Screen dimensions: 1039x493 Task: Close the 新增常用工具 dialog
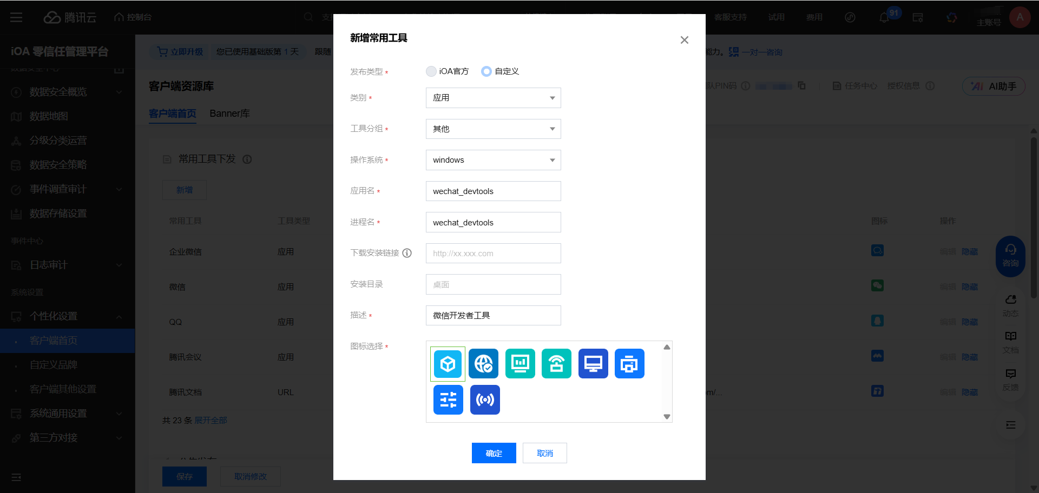pos(685,40)
